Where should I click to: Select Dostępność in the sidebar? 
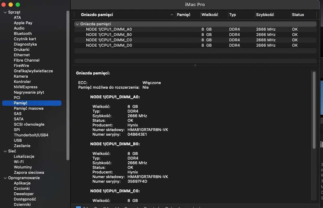pyautogui.click(x=25, y=199)
